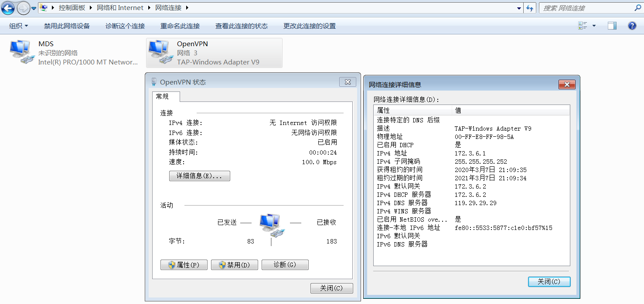Expand the view options dropdown arrow

594,26
